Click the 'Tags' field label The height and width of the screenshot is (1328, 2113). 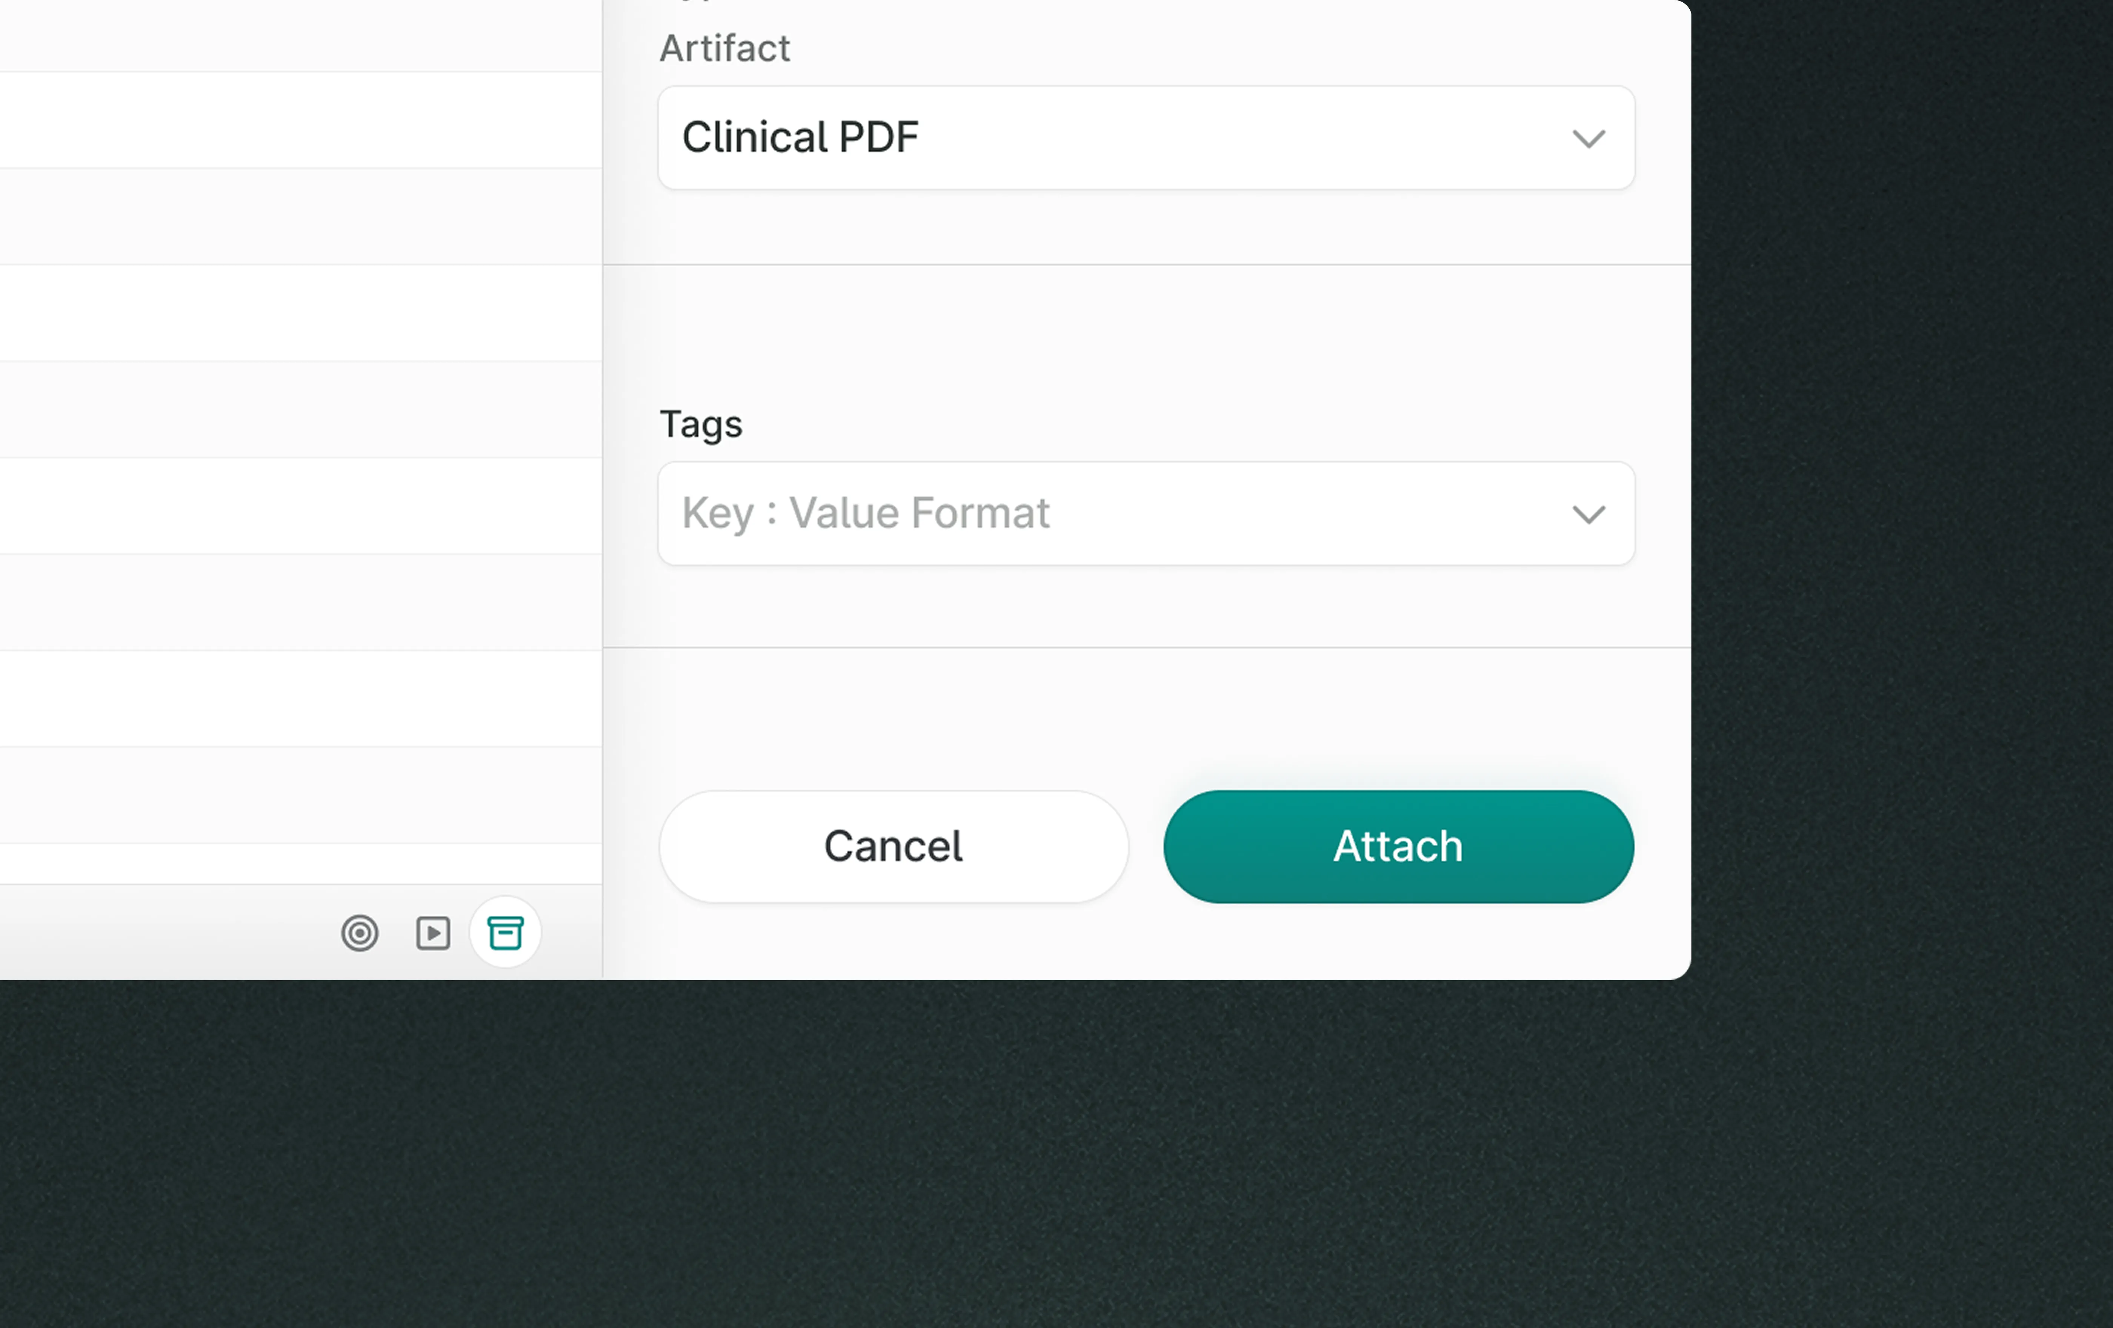click(x=700, y=424)
